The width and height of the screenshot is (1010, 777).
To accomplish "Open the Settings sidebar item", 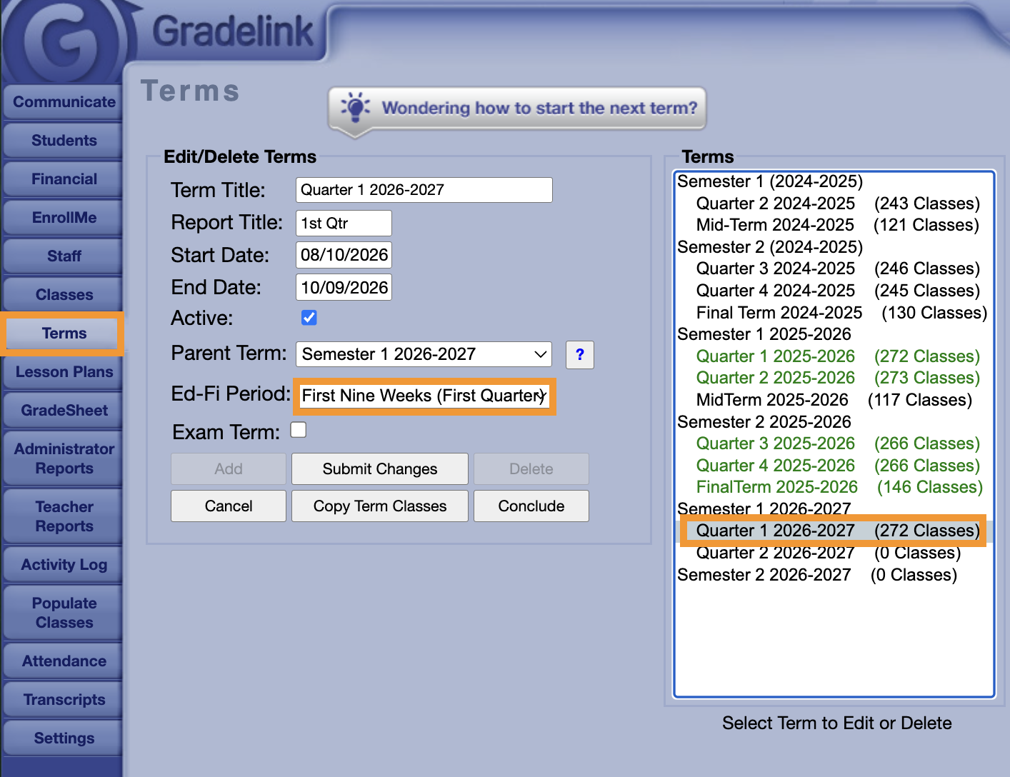I will tap(64, 738).
